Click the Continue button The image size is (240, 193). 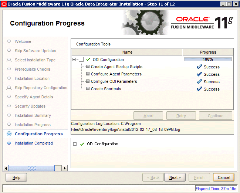click(216, 116)
